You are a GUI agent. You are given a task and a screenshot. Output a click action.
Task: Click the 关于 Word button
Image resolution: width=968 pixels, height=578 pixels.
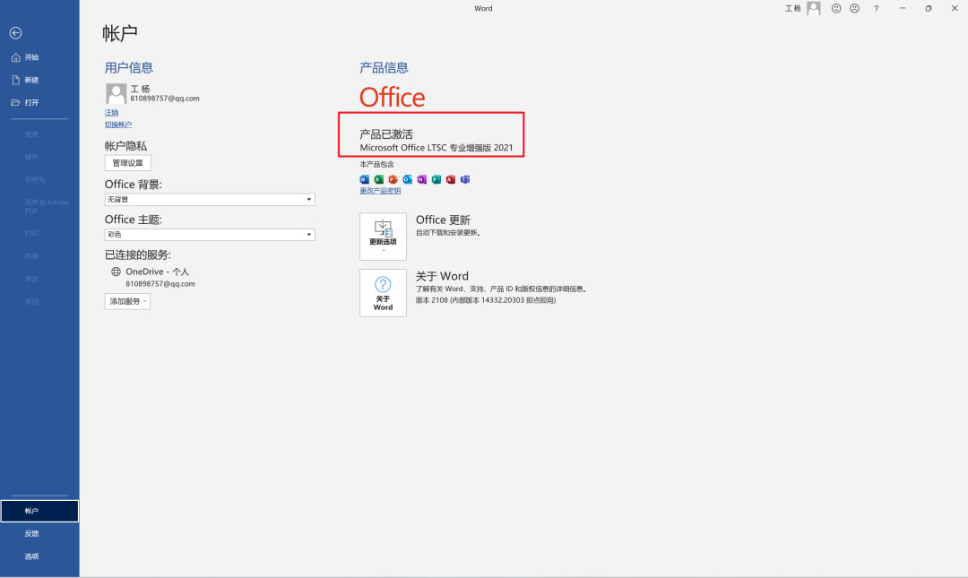383,293
